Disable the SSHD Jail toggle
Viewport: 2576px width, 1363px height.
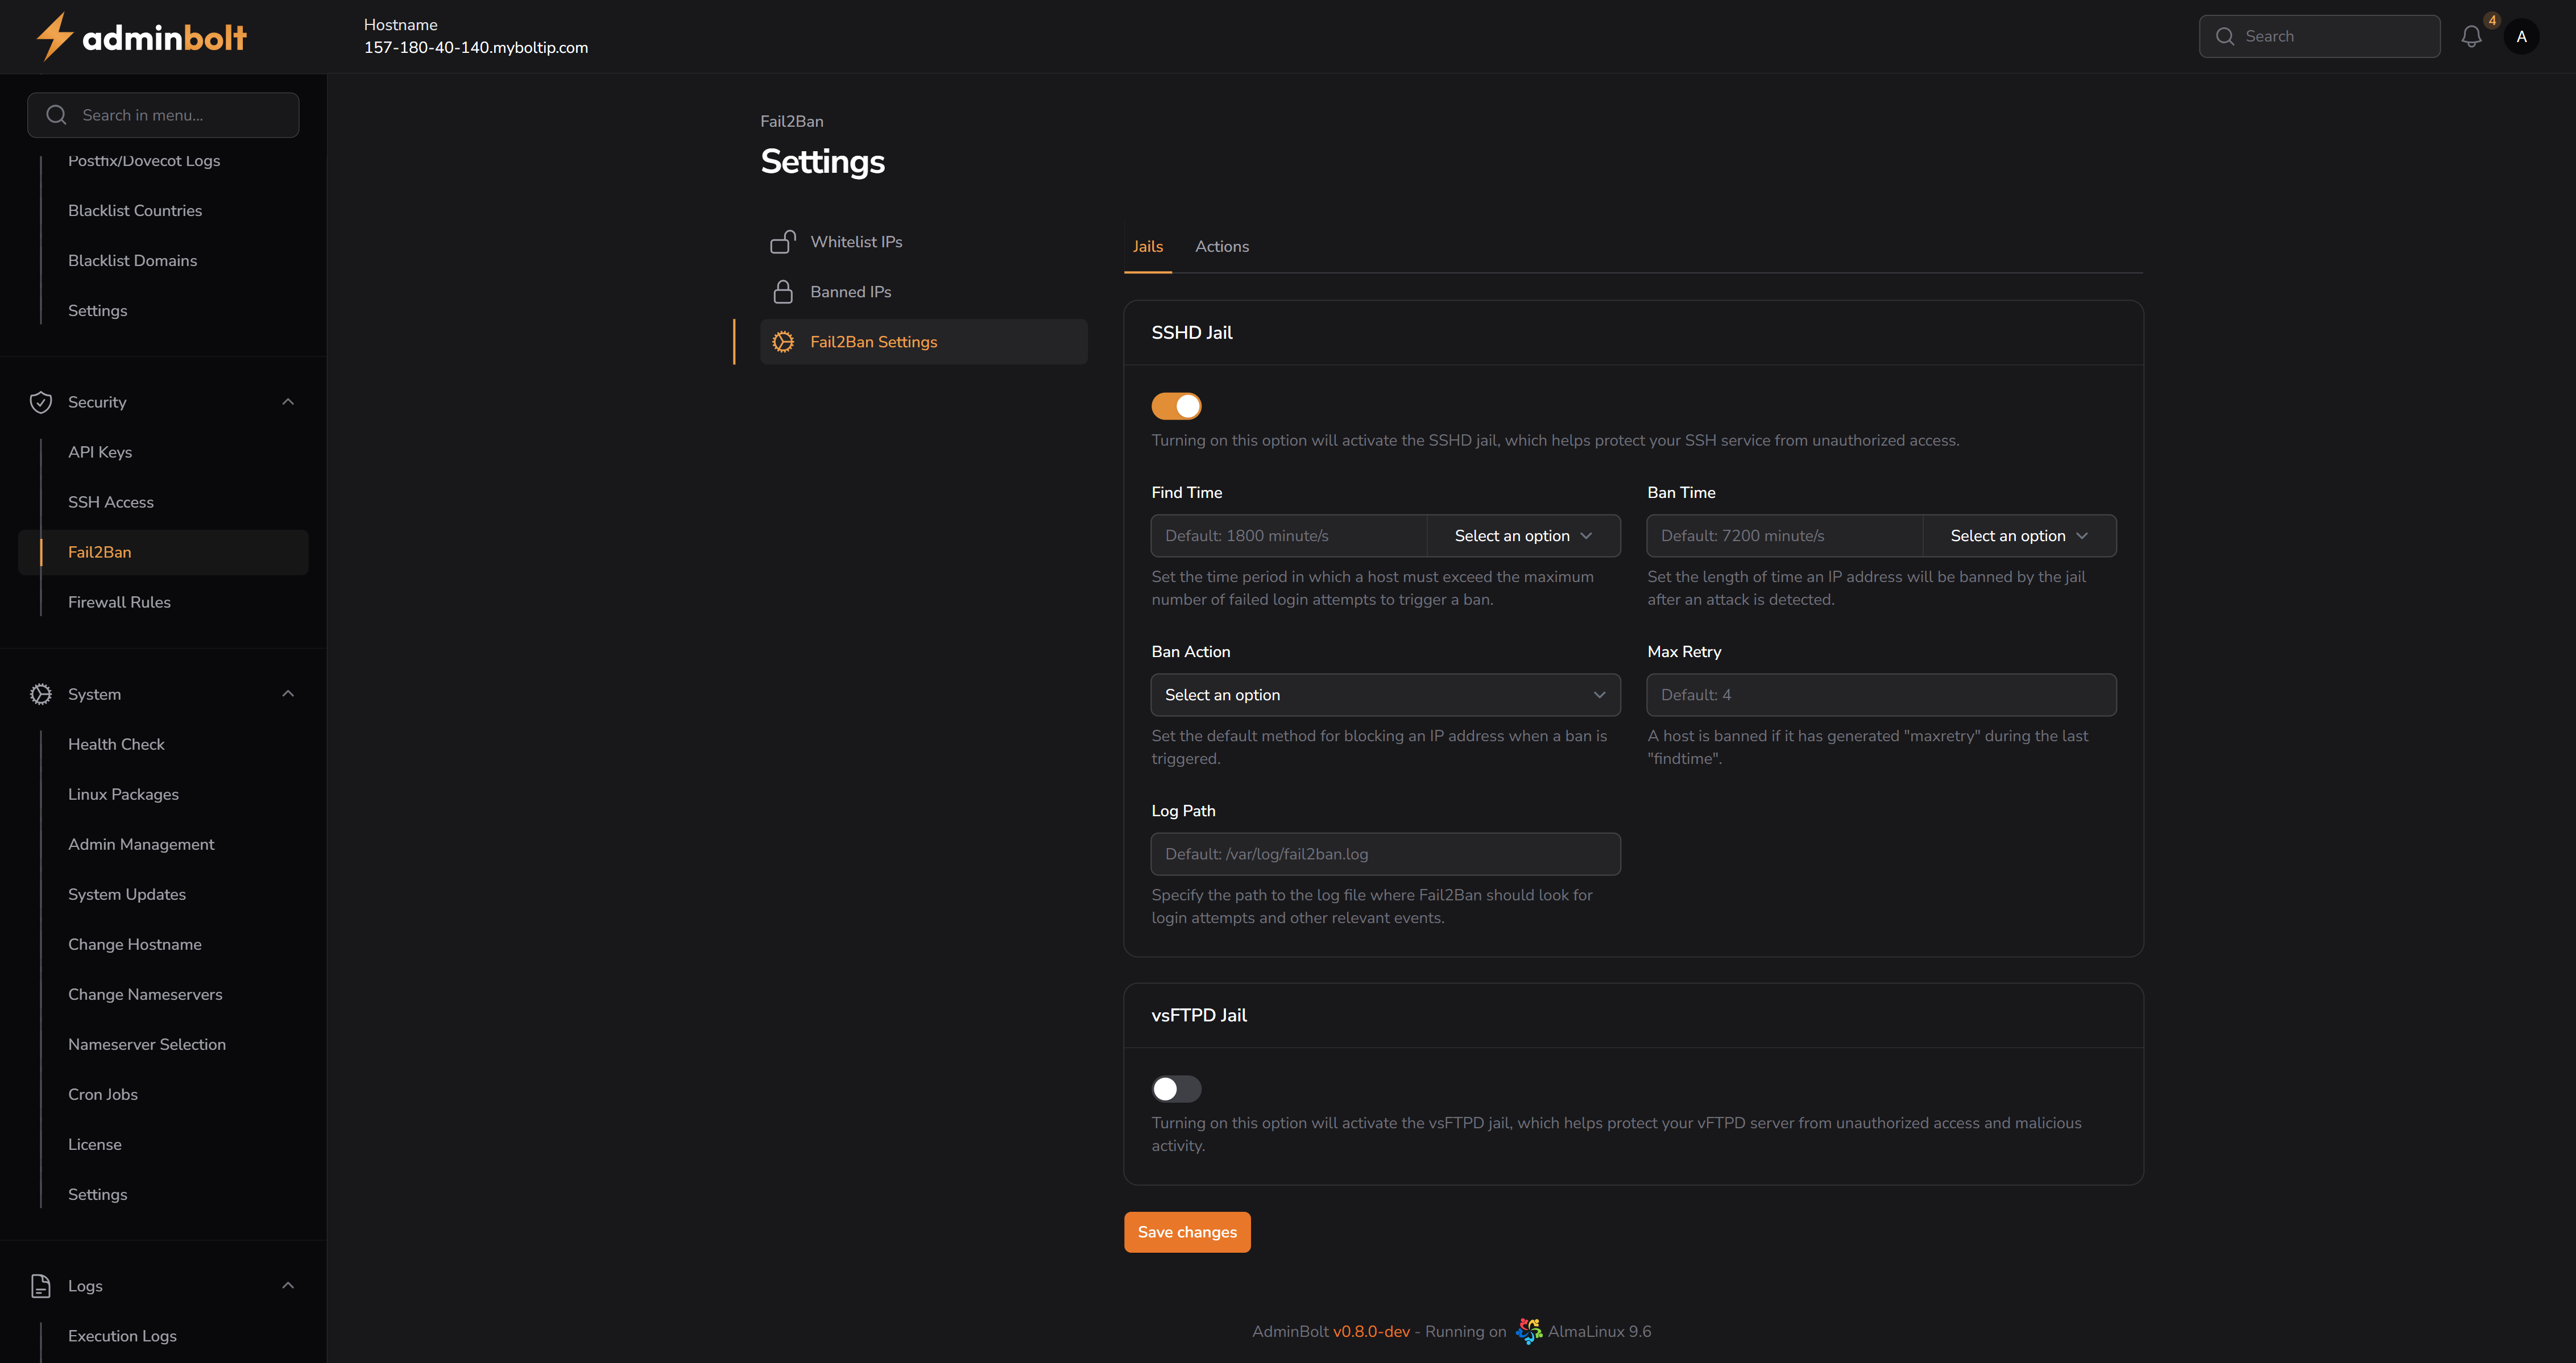[1176, 406]
